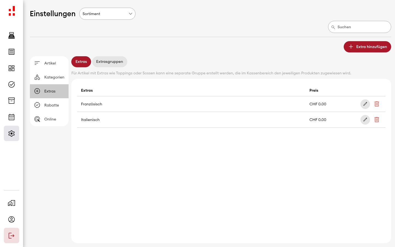Screen dimensions: 395x247
Task: Open the building/company icon in sidebar
Action: (x=12, y=203)
